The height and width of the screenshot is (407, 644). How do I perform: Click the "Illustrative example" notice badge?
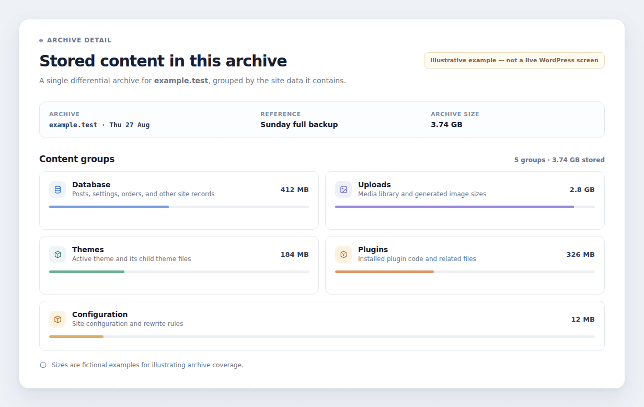[514, 60]
